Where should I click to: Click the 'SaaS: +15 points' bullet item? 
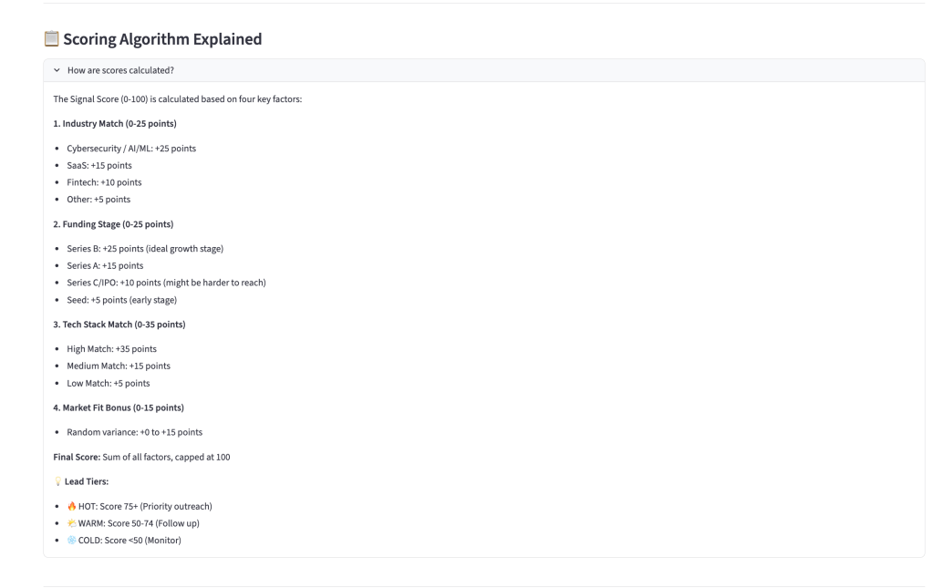tap(99, 165)
